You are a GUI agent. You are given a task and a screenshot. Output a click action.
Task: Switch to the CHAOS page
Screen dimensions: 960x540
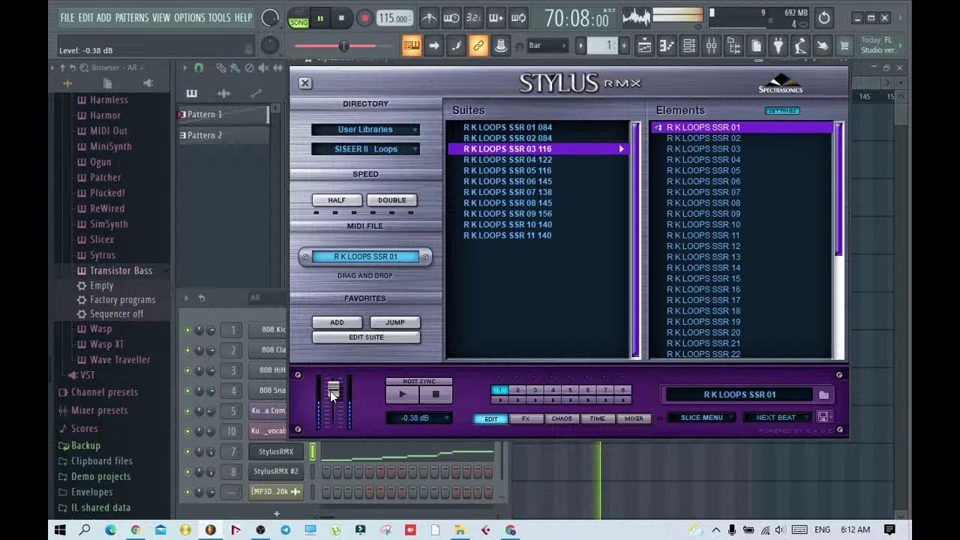(x=562, y=418)
